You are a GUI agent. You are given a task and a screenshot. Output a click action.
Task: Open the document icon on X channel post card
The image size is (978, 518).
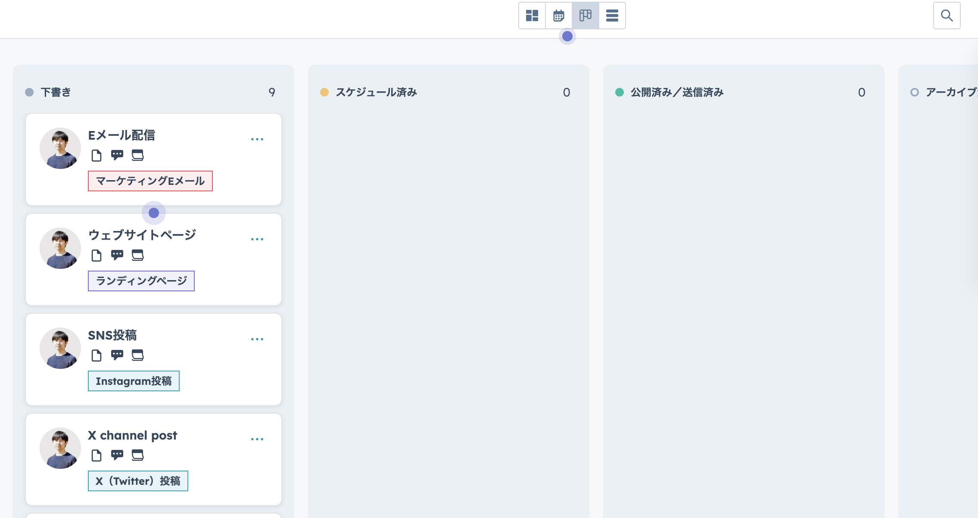point(97,455)
